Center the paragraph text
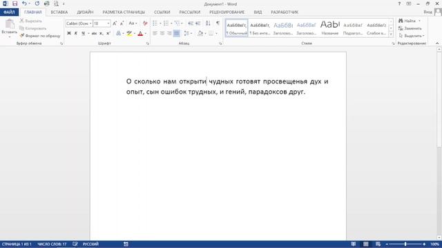 point(162,33)
